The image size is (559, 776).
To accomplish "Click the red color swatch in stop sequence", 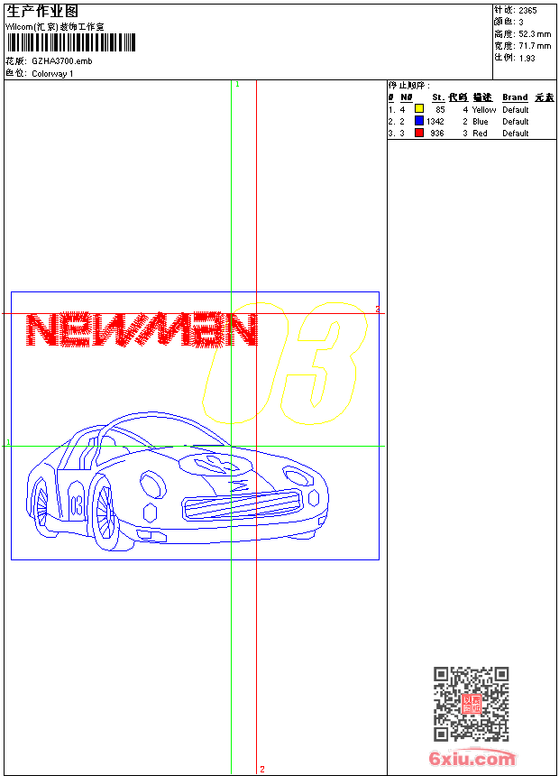I will pyautogui.click(x=419, y=133).
